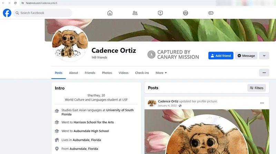Open the Friends icon in top navigation
Viewport: 276px width, 154px height.
point(135,13)
